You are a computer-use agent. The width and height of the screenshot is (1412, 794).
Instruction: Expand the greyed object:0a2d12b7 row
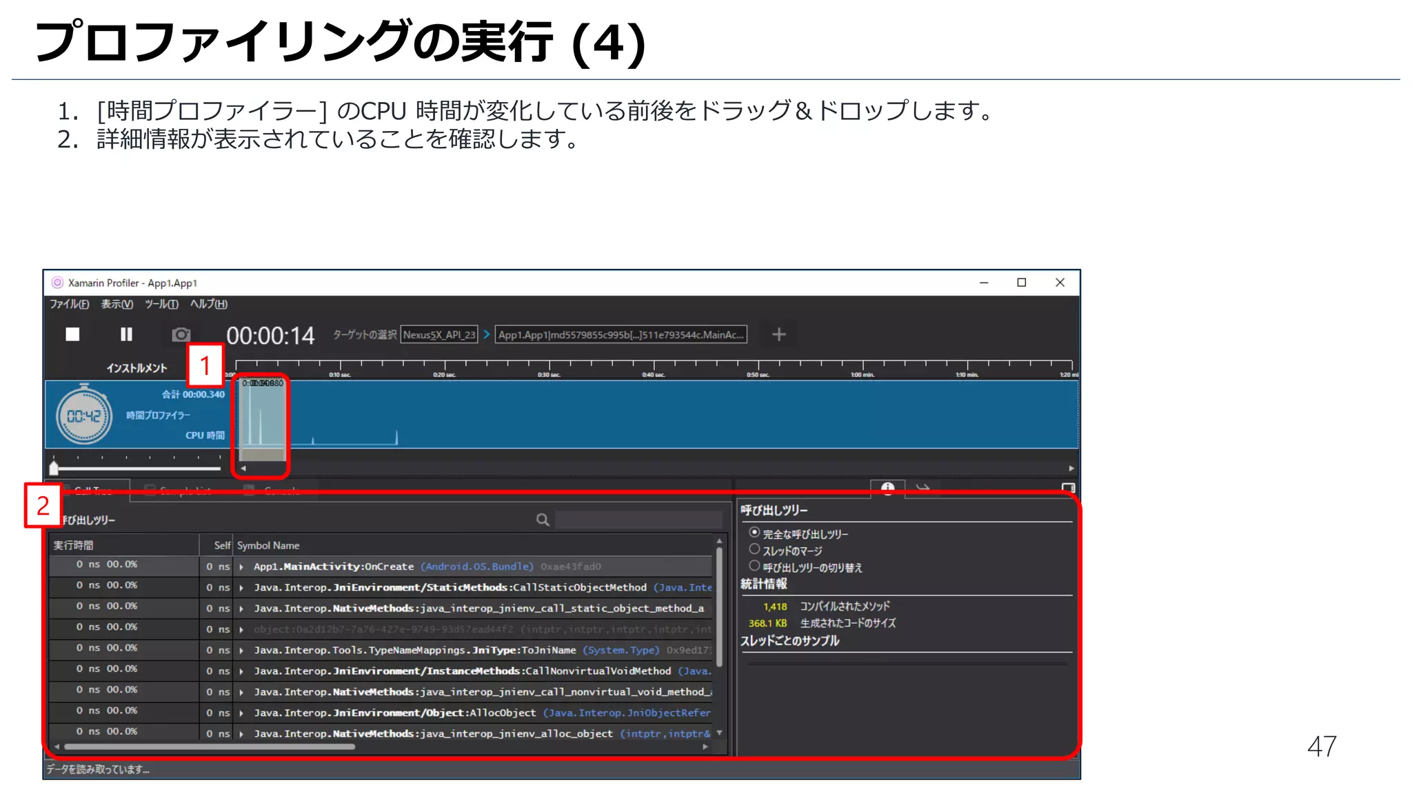coord(241,630)
